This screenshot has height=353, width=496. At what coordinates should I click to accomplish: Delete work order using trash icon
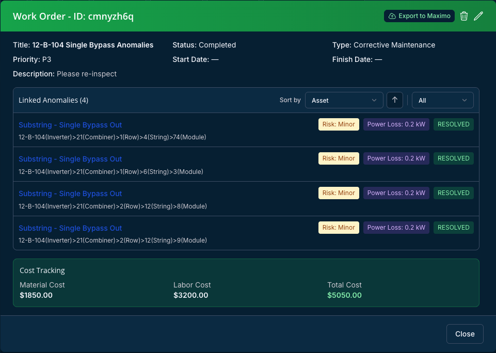click(463, 16)
